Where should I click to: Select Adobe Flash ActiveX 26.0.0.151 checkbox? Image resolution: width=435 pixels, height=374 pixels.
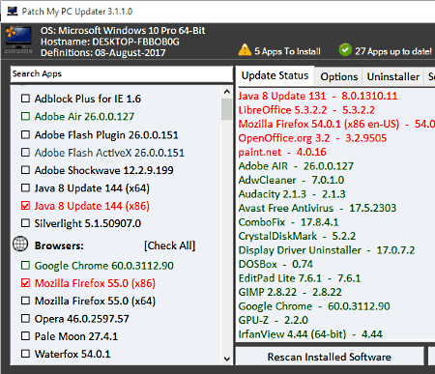tap(25, 152)
